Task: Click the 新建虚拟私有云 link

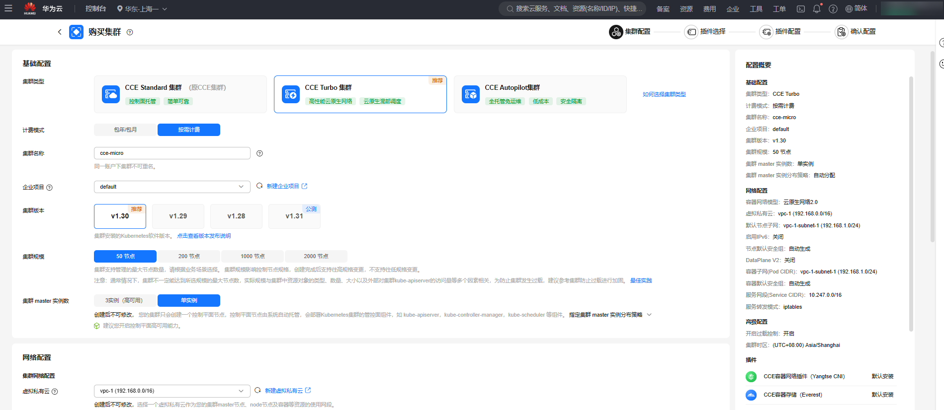Action: point(288,391)
